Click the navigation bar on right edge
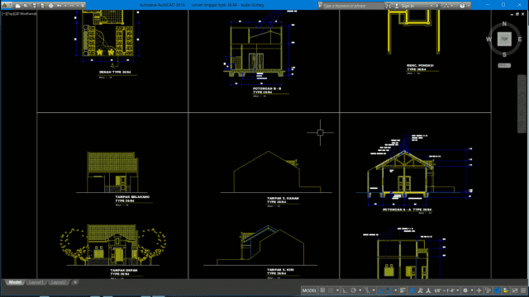The image size is (529, 297). coord(522,104)
